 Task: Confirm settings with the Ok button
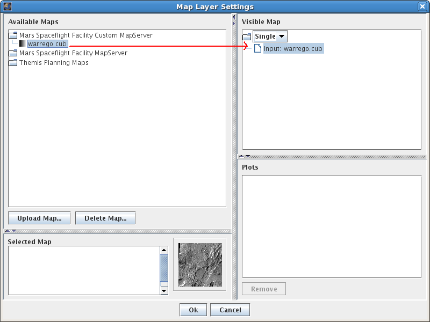pyautogui.click(x=193, y=310)
